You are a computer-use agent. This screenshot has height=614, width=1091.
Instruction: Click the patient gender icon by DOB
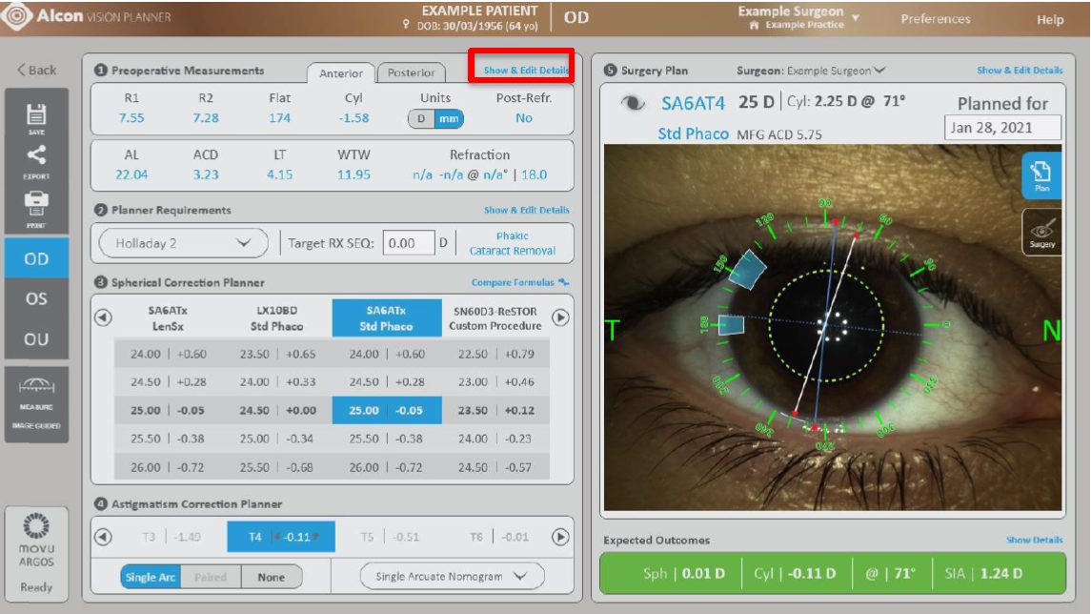pos(406,25)
